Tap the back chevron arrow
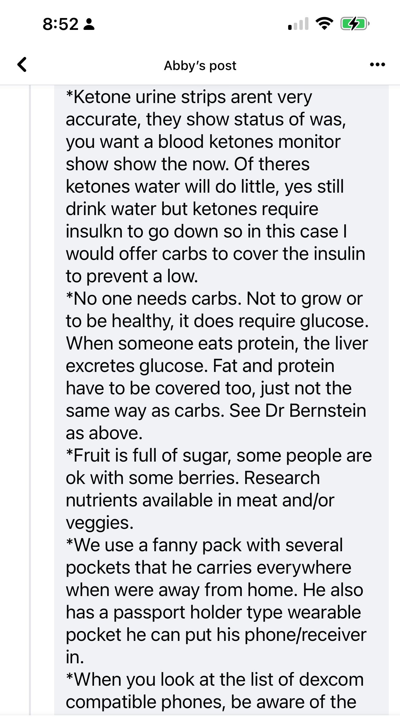The height and width of the screenshot is (719, 400). tap(22, 65)
